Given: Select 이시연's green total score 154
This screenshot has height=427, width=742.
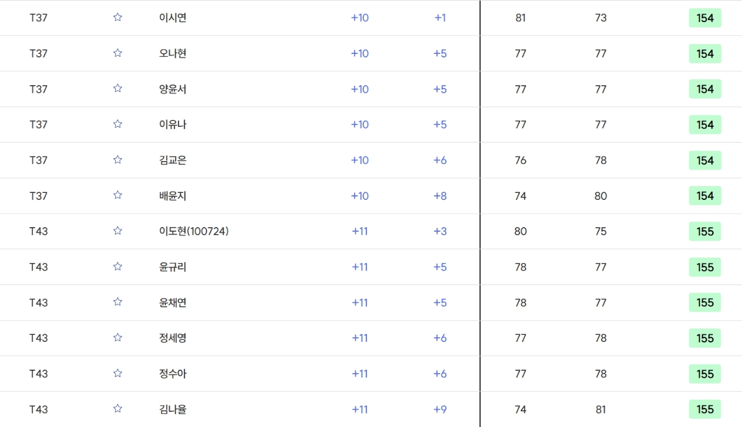Looking at the screenshot, I should click(705, 18).
